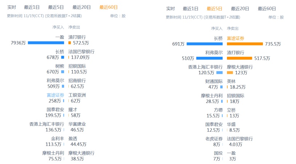Switch the left panel to 实时 tab

(12, 7)
